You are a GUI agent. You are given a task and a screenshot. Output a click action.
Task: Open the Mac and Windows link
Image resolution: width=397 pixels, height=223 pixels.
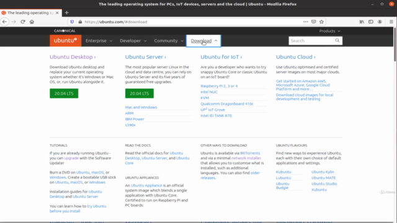(141, 107)
